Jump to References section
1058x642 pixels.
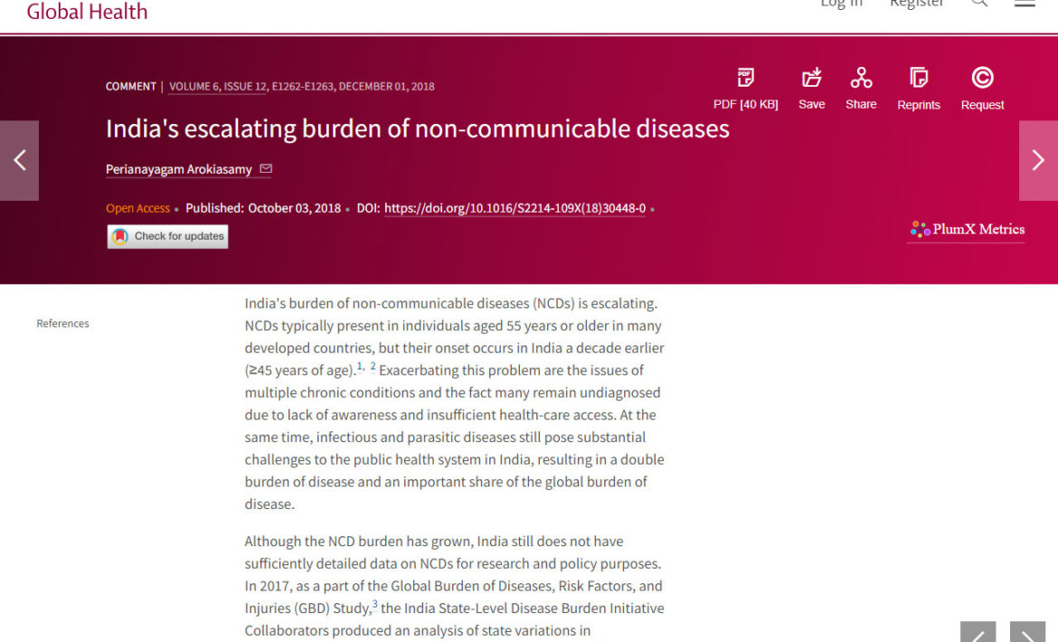tap(62, 324)
